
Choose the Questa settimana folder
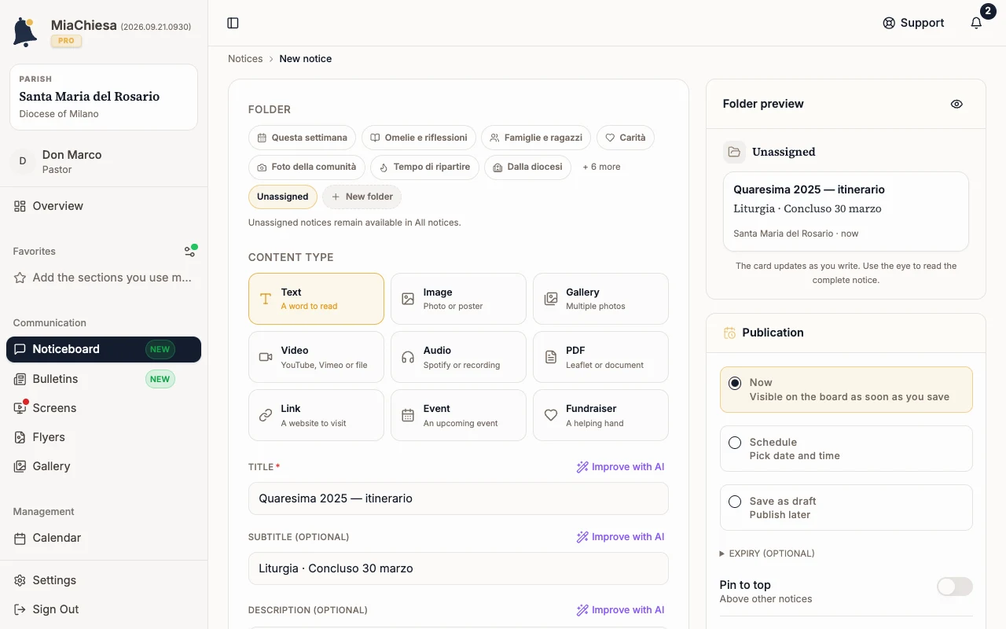point(302,138)
